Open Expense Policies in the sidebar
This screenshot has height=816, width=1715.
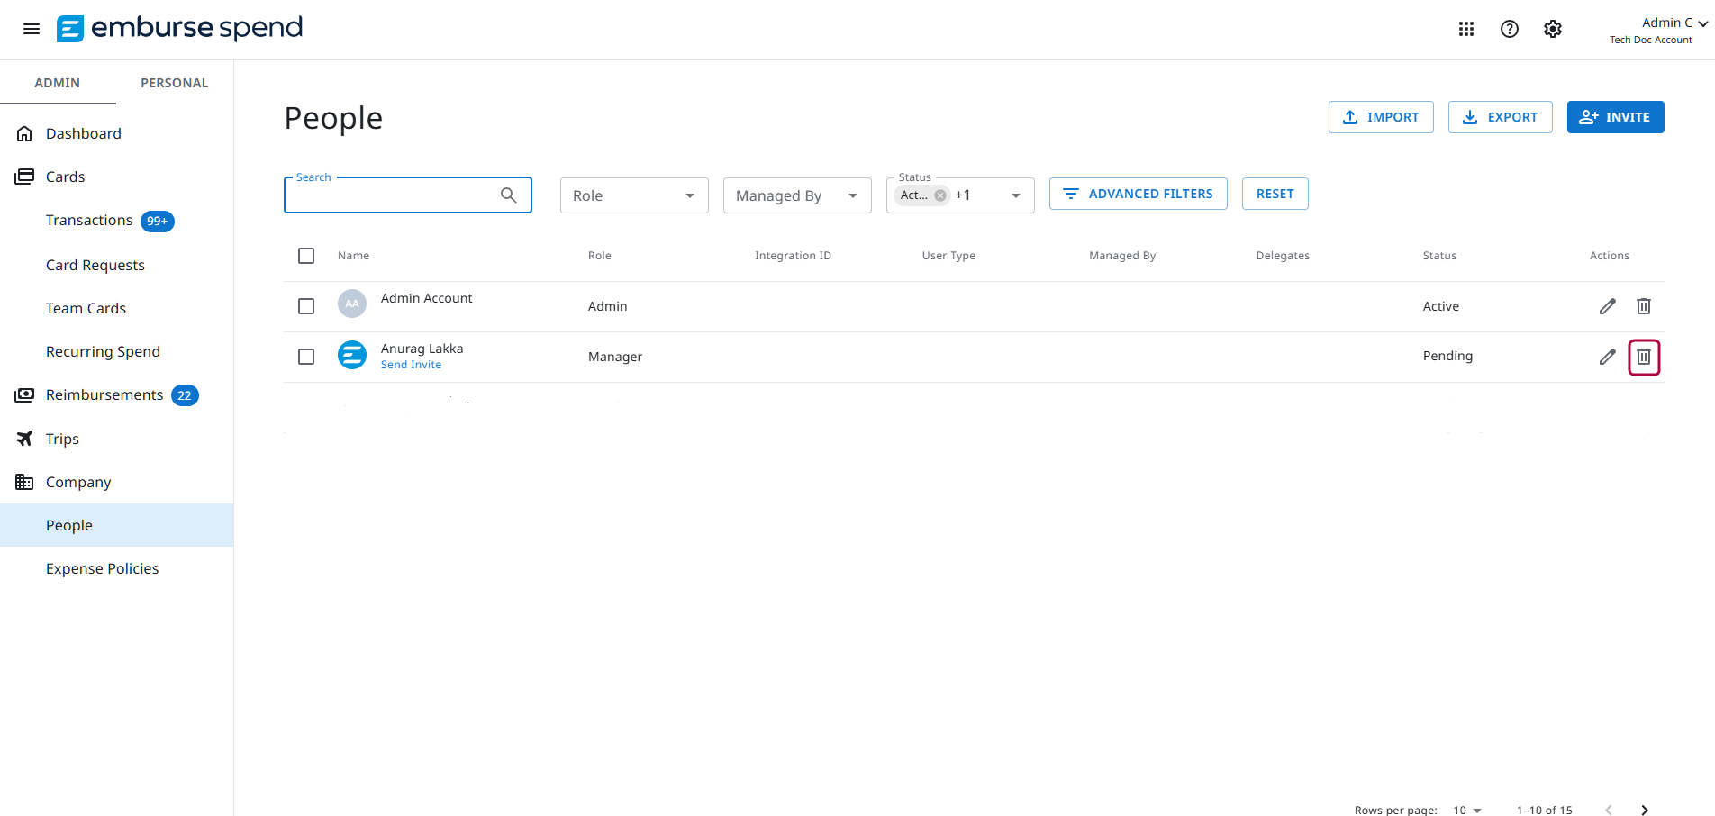[103, 568]
